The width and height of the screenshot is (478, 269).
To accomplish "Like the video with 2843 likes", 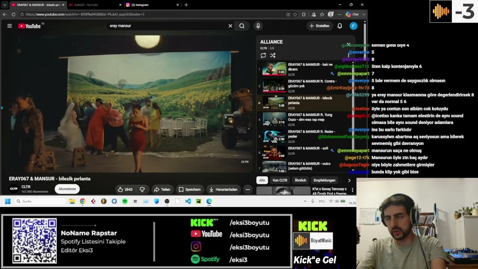I will [125, 189].
